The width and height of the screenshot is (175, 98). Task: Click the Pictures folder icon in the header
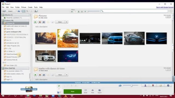point(36,16)
